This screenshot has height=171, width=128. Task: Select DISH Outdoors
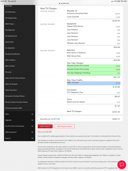pos(10,60)
